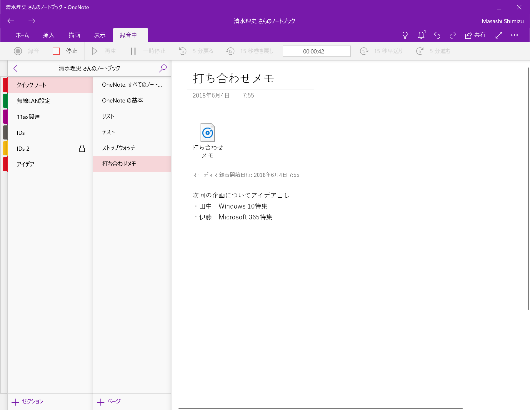Redo the last undone action
530x410 pixels.
[453, 35]
